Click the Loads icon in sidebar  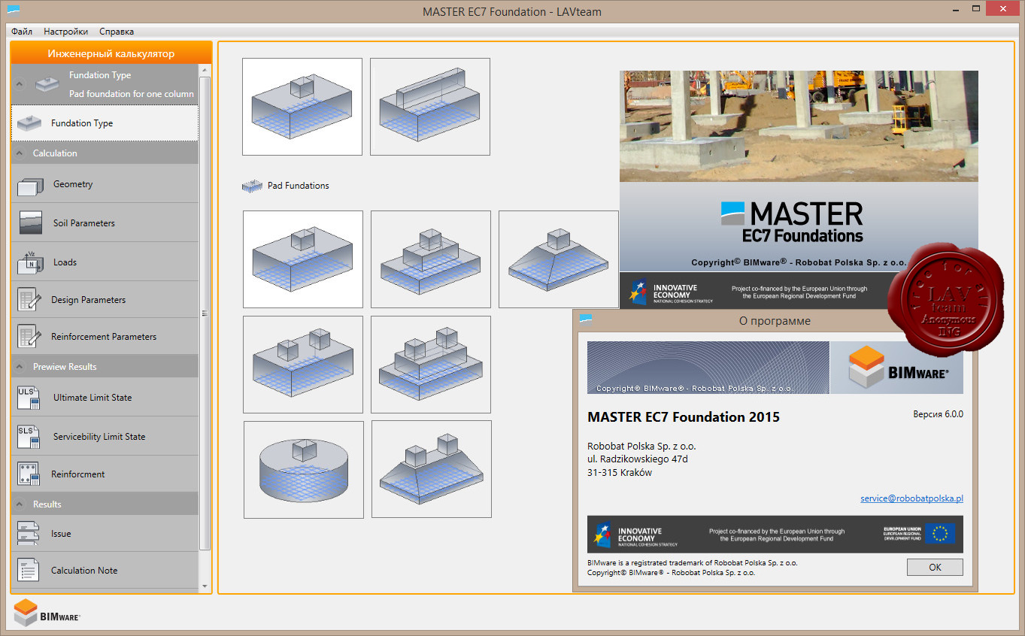click(31, 262)
